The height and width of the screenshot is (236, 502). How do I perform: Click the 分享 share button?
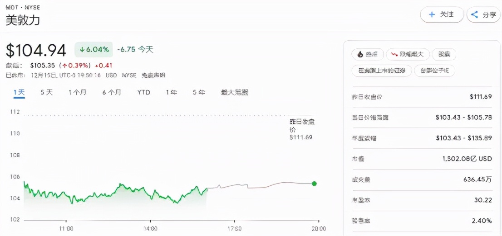484,14
